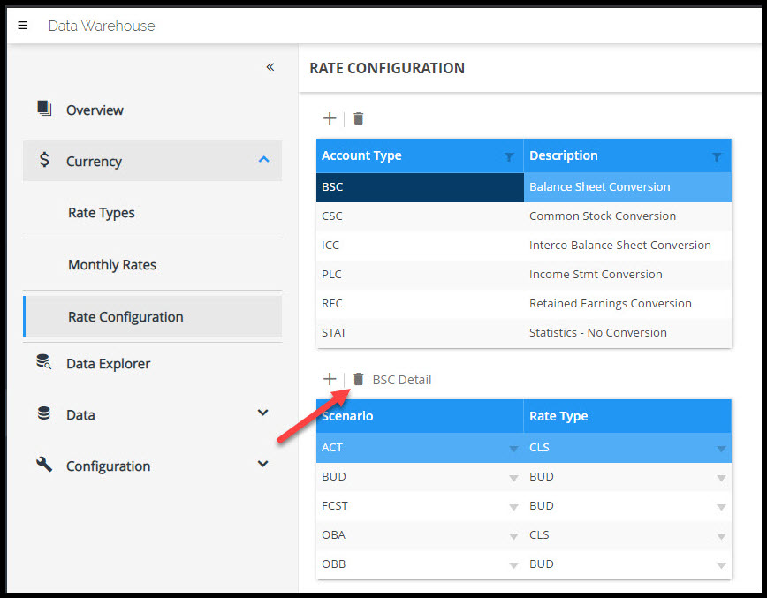
Task: Collapse the Currency menu section
Action: (262, 160)
